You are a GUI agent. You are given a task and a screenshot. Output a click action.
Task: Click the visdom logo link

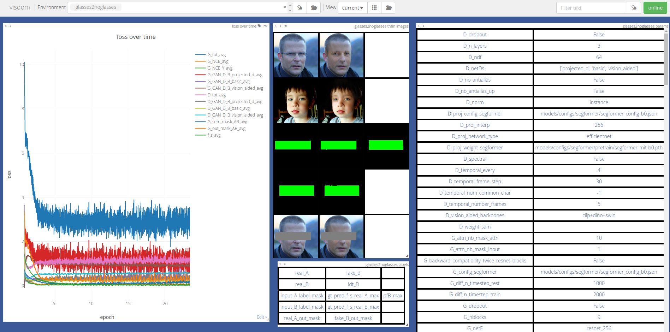19,7
